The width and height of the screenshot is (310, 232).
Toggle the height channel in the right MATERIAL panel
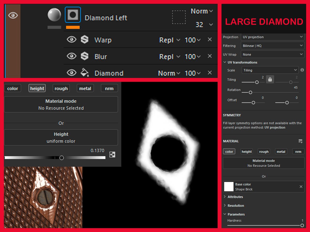(x=246, y=152)
